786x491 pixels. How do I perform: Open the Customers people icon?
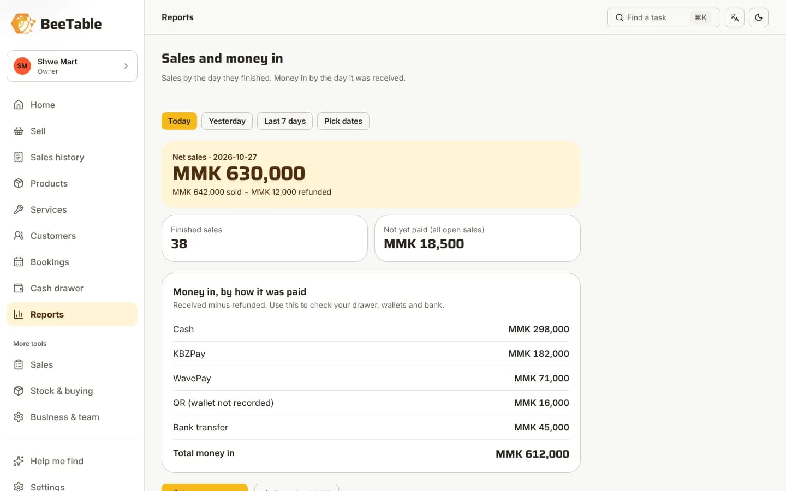pos(19,236)
